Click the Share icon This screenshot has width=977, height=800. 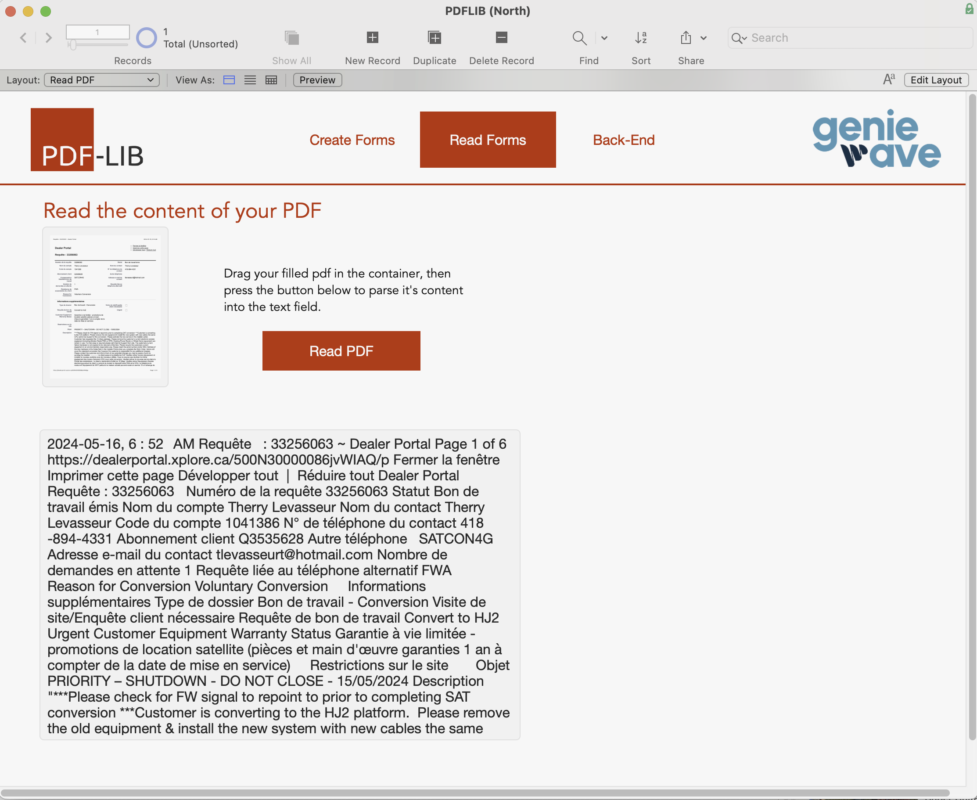point(686,37)
